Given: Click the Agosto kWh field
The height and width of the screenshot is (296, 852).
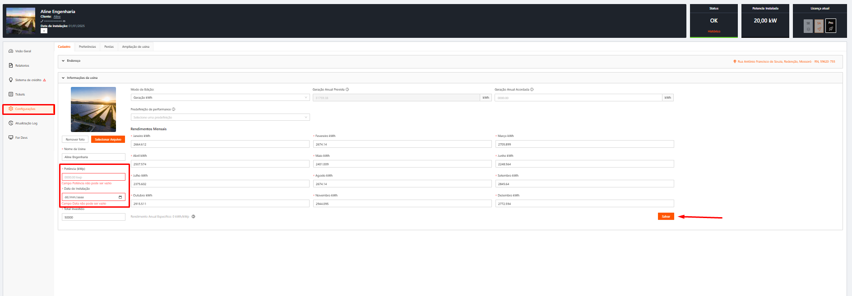Looking at the screenshot, I should (403, 184).
